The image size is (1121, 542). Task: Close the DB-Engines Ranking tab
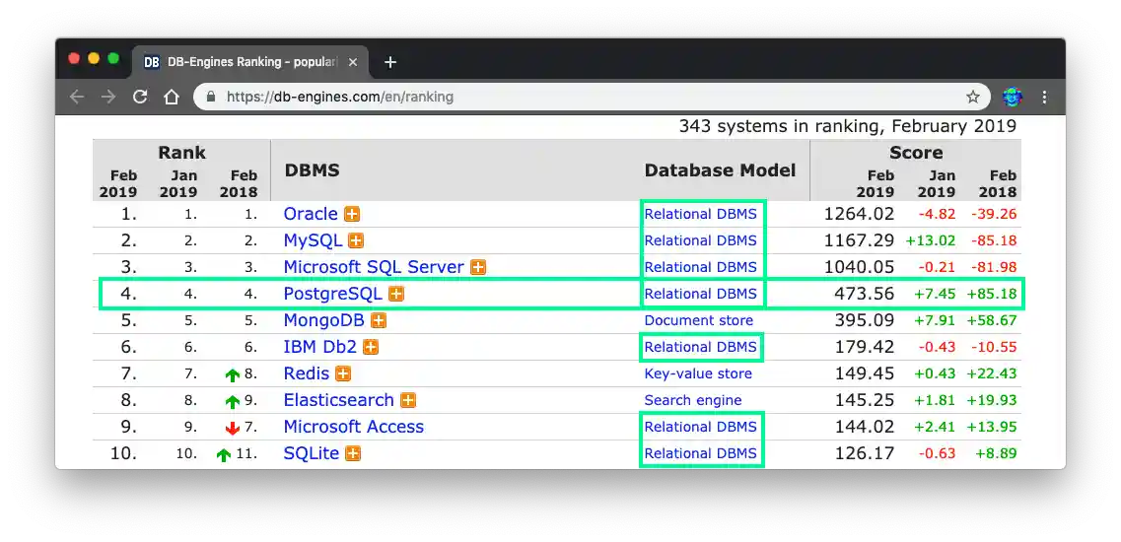tap(352, 62)
